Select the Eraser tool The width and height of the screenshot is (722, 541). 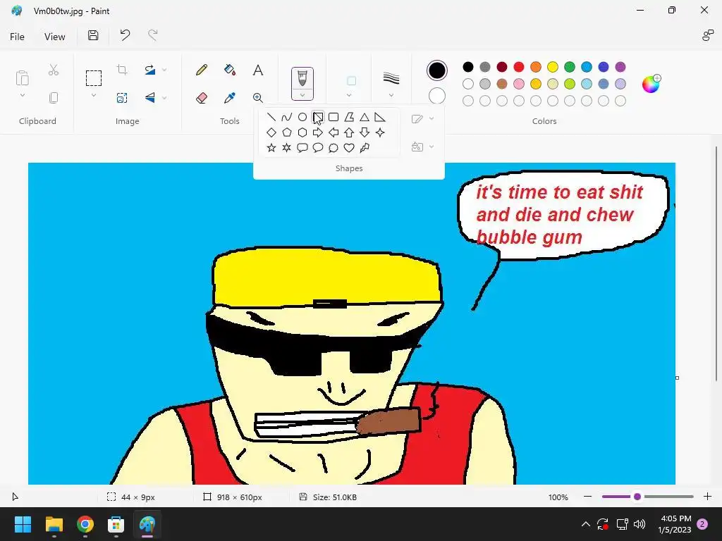[x=201, y=97]
